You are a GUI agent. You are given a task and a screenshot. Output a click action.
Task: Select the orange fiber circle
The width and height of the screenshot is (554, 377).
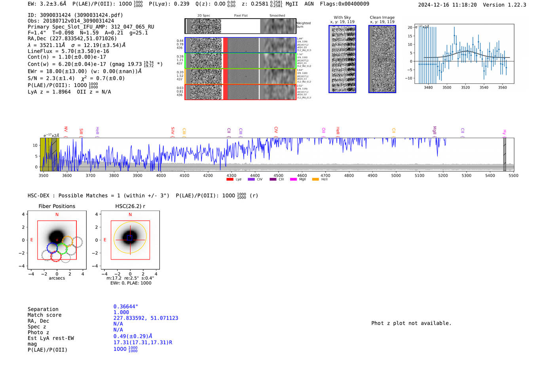click(x=67, y=241)
